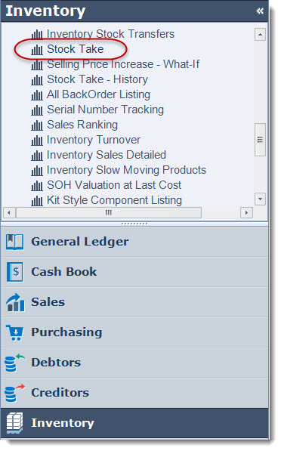This screenshot has width=281, height=451.
Task: Collapse the Inventory panel with double chevron
Action: [260, 11]
